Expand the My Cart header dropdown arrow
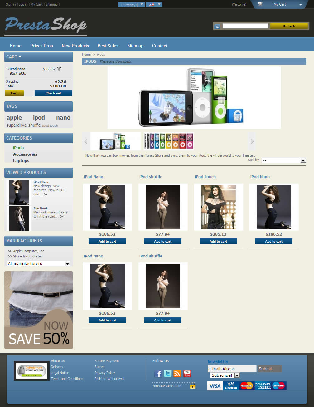The image size is (314, 407). 301,5
